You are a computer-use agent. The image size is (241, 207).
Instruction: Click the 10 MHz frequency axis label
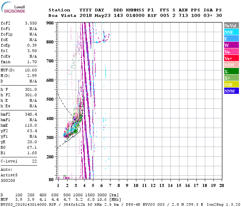pos(136,186)
